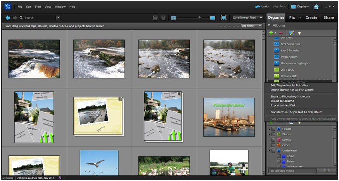
Task: Open the Date (Newest First) sort dropdown
Action: [x=248, y=18]
